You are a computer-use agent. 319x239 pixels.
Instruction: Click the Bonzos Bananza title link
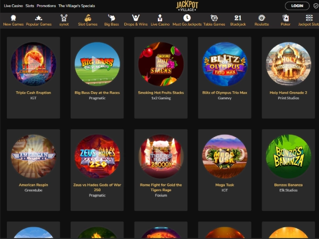[x=288, y=185]
